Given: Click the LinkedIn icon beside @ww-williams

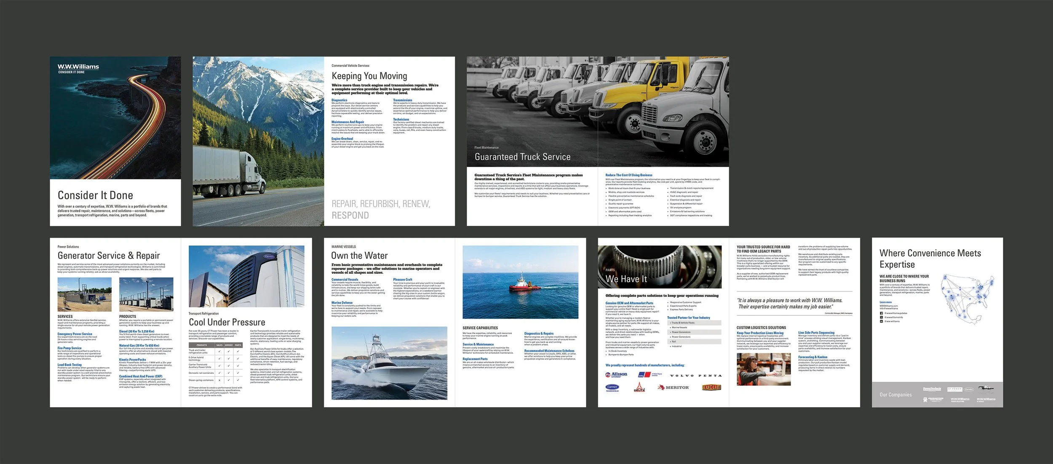Looking at the screenshot, I should (x=881, y=321).
